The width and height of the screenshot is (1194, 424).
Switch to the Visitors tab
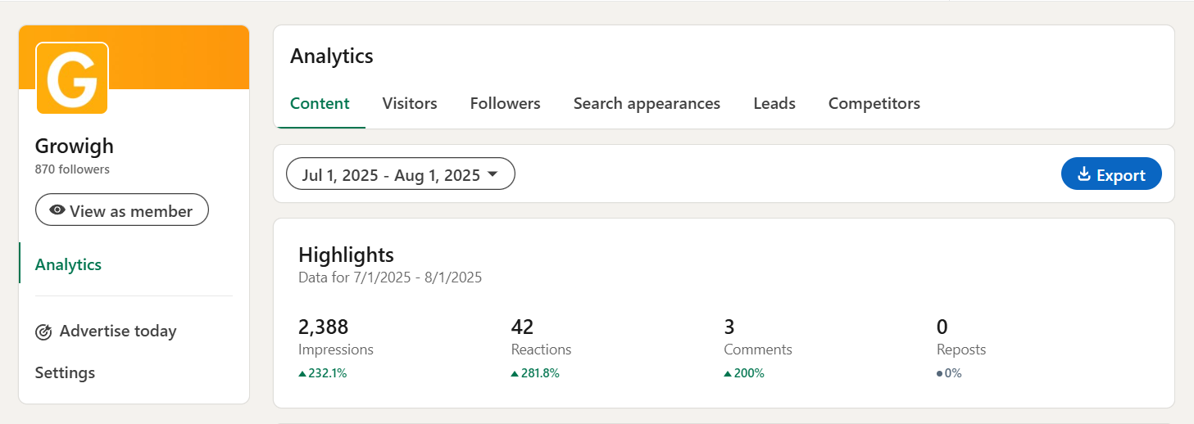tap(410, 104)
